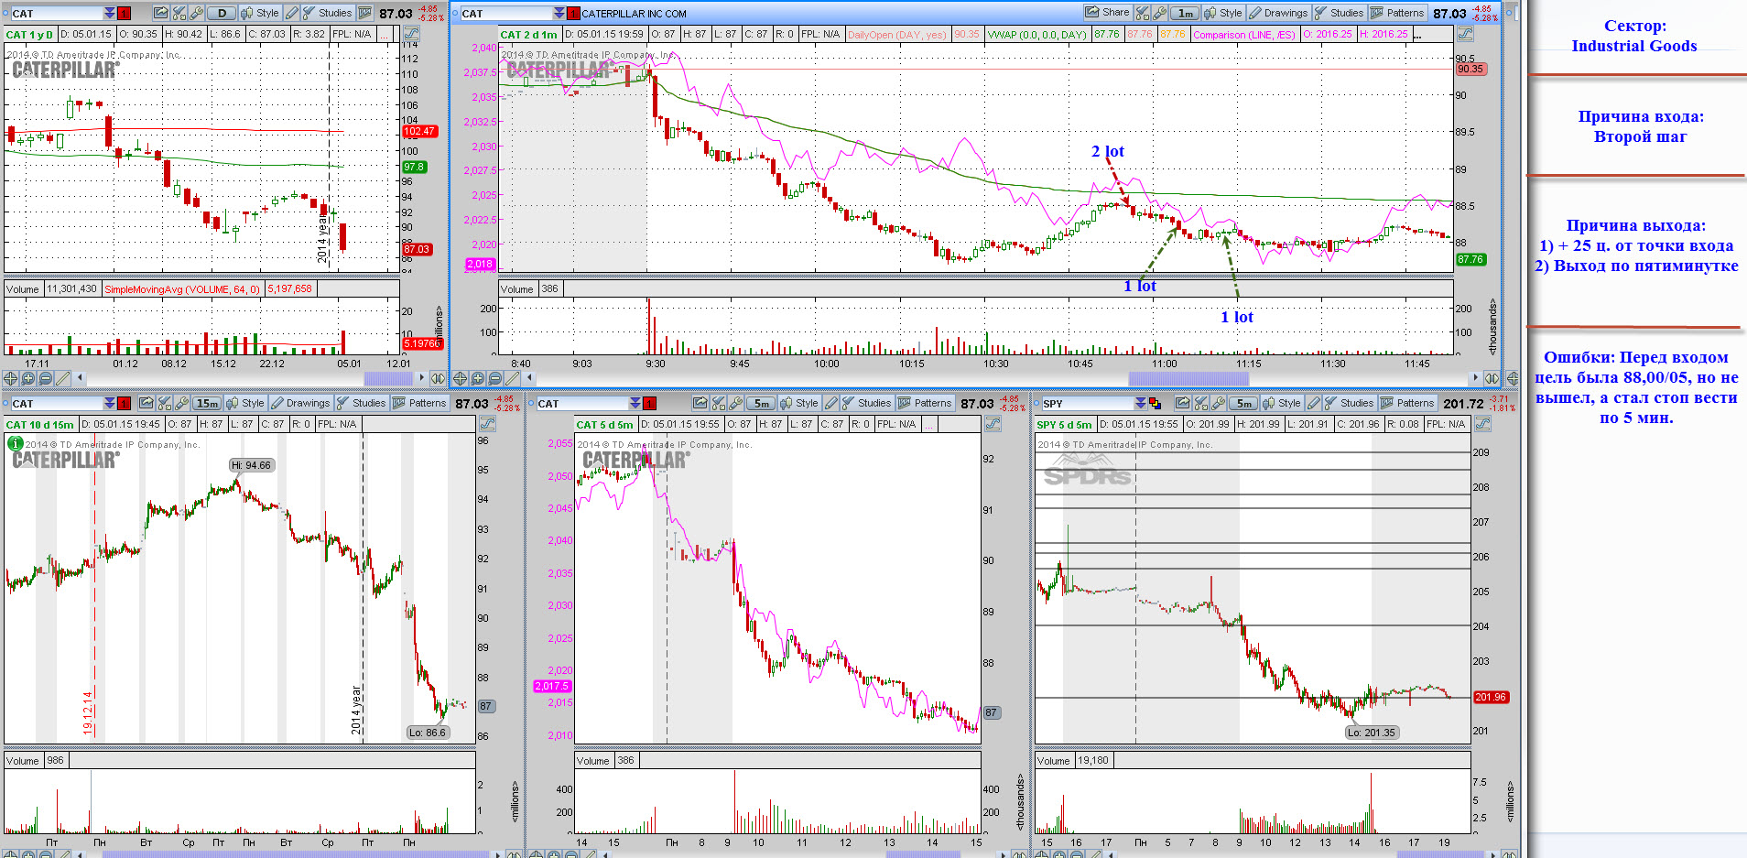Click the 5m timeframe button on the SPY chart
The image size is (1747, 858).
[1243, 403]
